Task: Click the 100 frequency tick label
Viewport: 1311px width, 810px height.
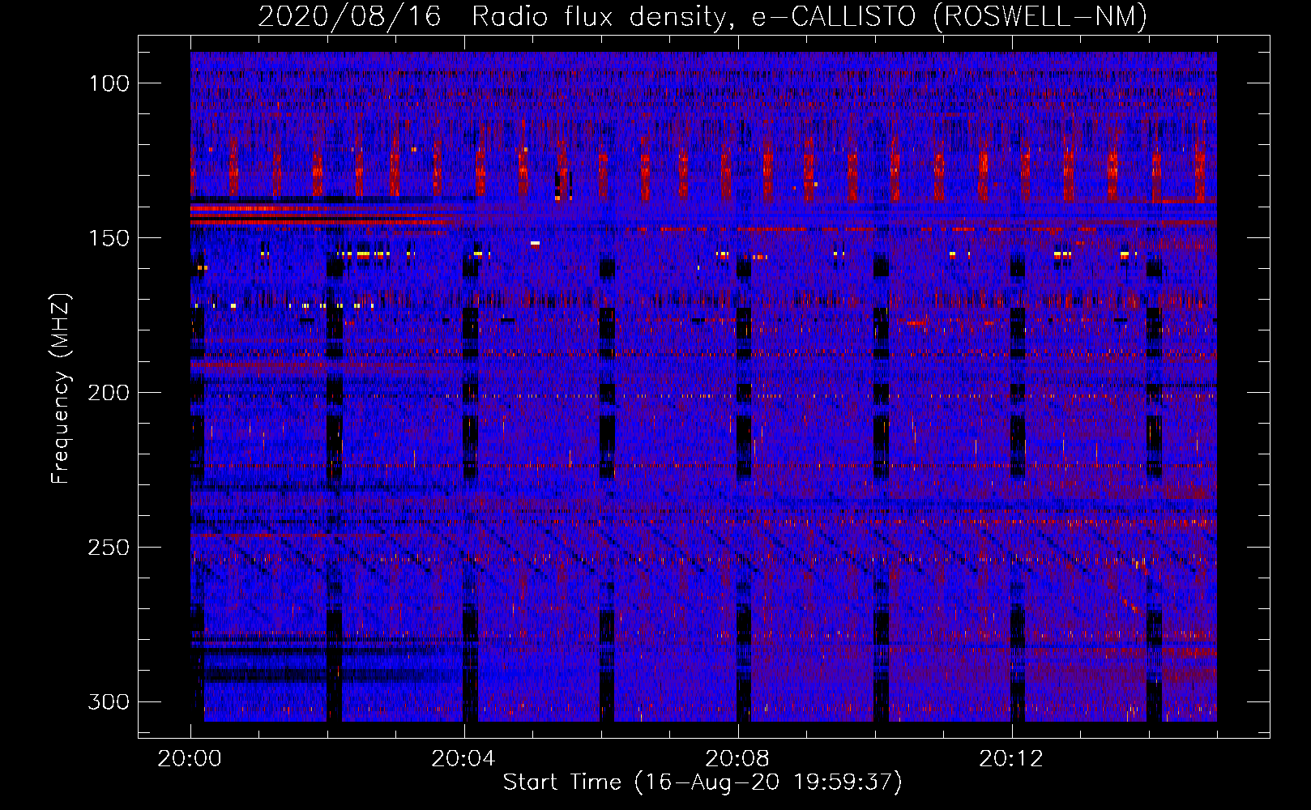Action: click(x=109, y=83)
